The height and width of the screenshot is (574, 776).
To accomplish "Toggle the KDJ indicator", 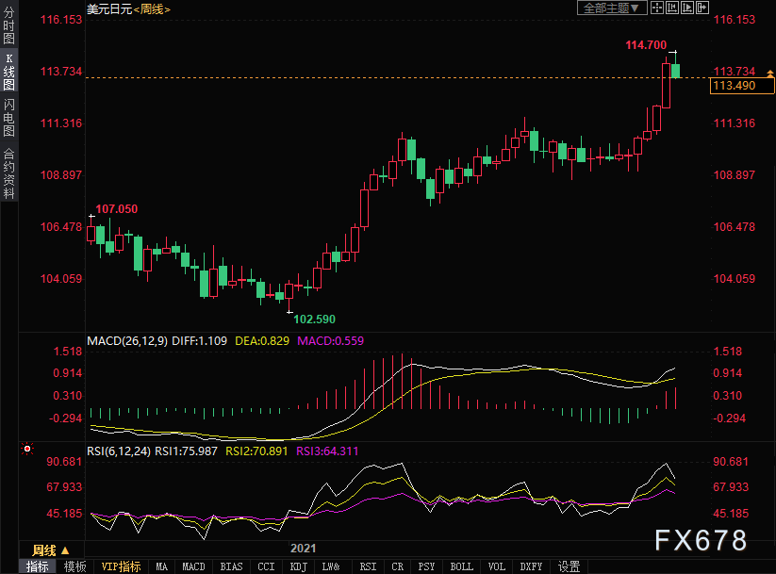I will (299, 566).
